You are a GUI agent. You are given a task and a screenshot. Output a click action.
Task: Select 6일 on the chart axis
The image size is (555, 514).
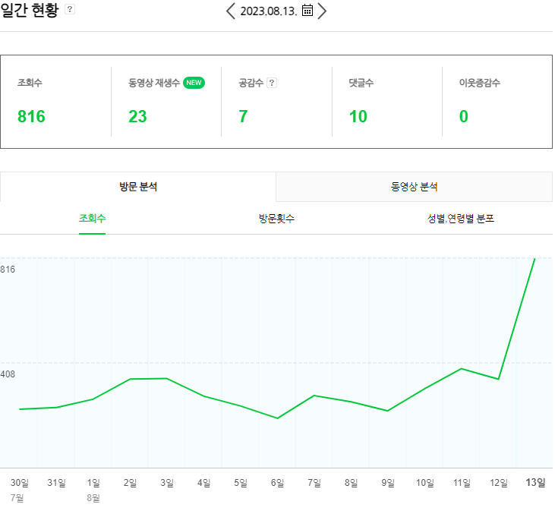pos(278,483)
